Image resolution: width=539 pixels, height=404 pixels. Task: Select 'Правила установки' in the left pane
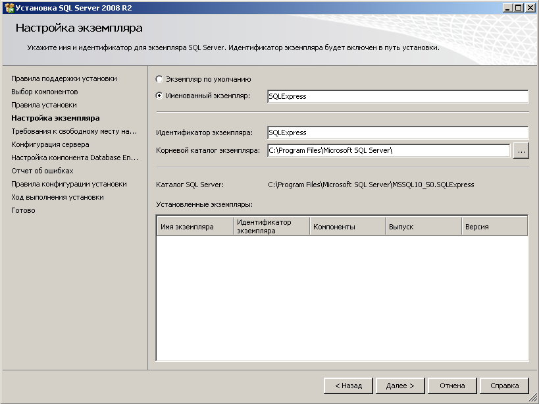point(44,104)
